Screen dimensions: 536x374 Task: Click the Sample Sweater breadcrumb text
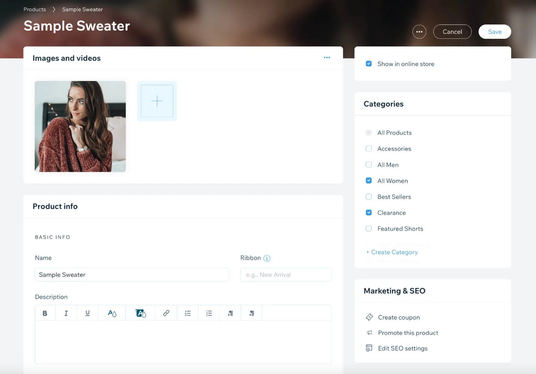tap(82, 10)
